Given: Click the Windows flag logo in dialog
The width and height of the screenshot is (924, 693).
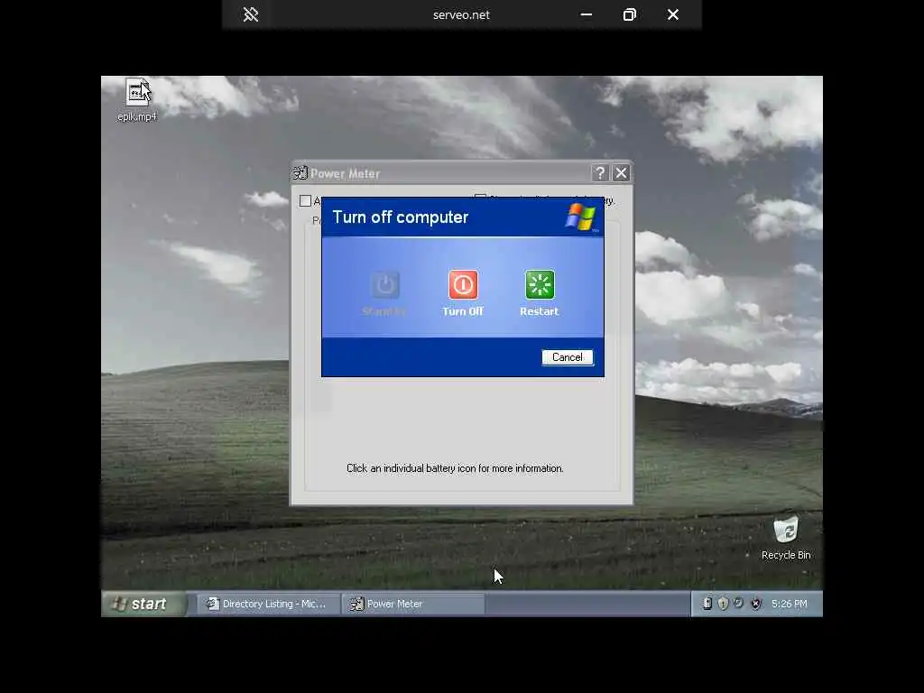Looking at the screenshot, I should pos(582,217).
